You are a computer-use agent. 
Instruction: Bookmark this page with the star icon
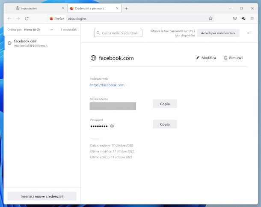click(x=211, y=18)
